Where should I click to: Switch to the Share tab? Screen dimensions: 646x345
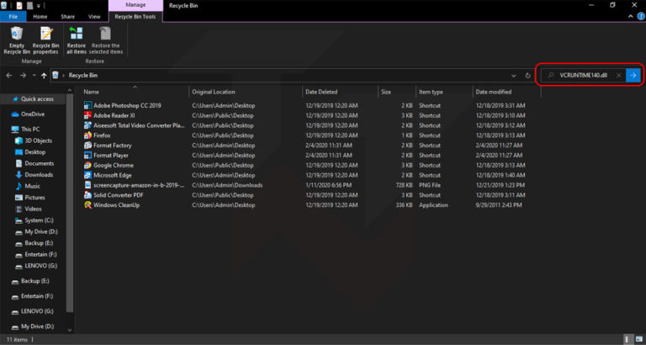point(67,17)
